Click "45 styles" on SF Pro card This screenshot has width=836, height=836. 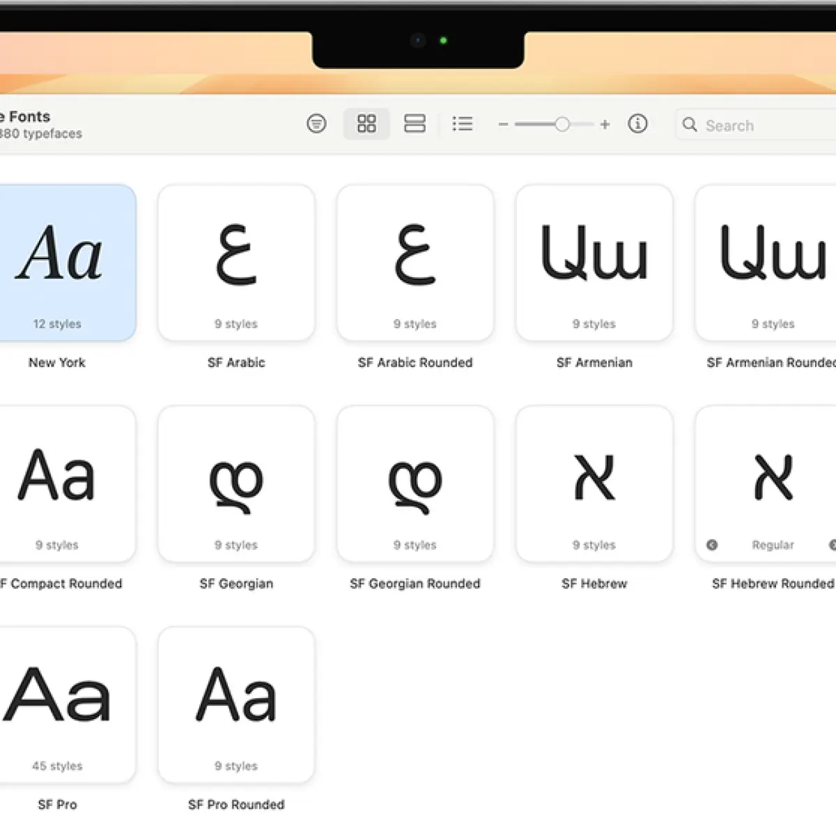[x=57, y=766]
